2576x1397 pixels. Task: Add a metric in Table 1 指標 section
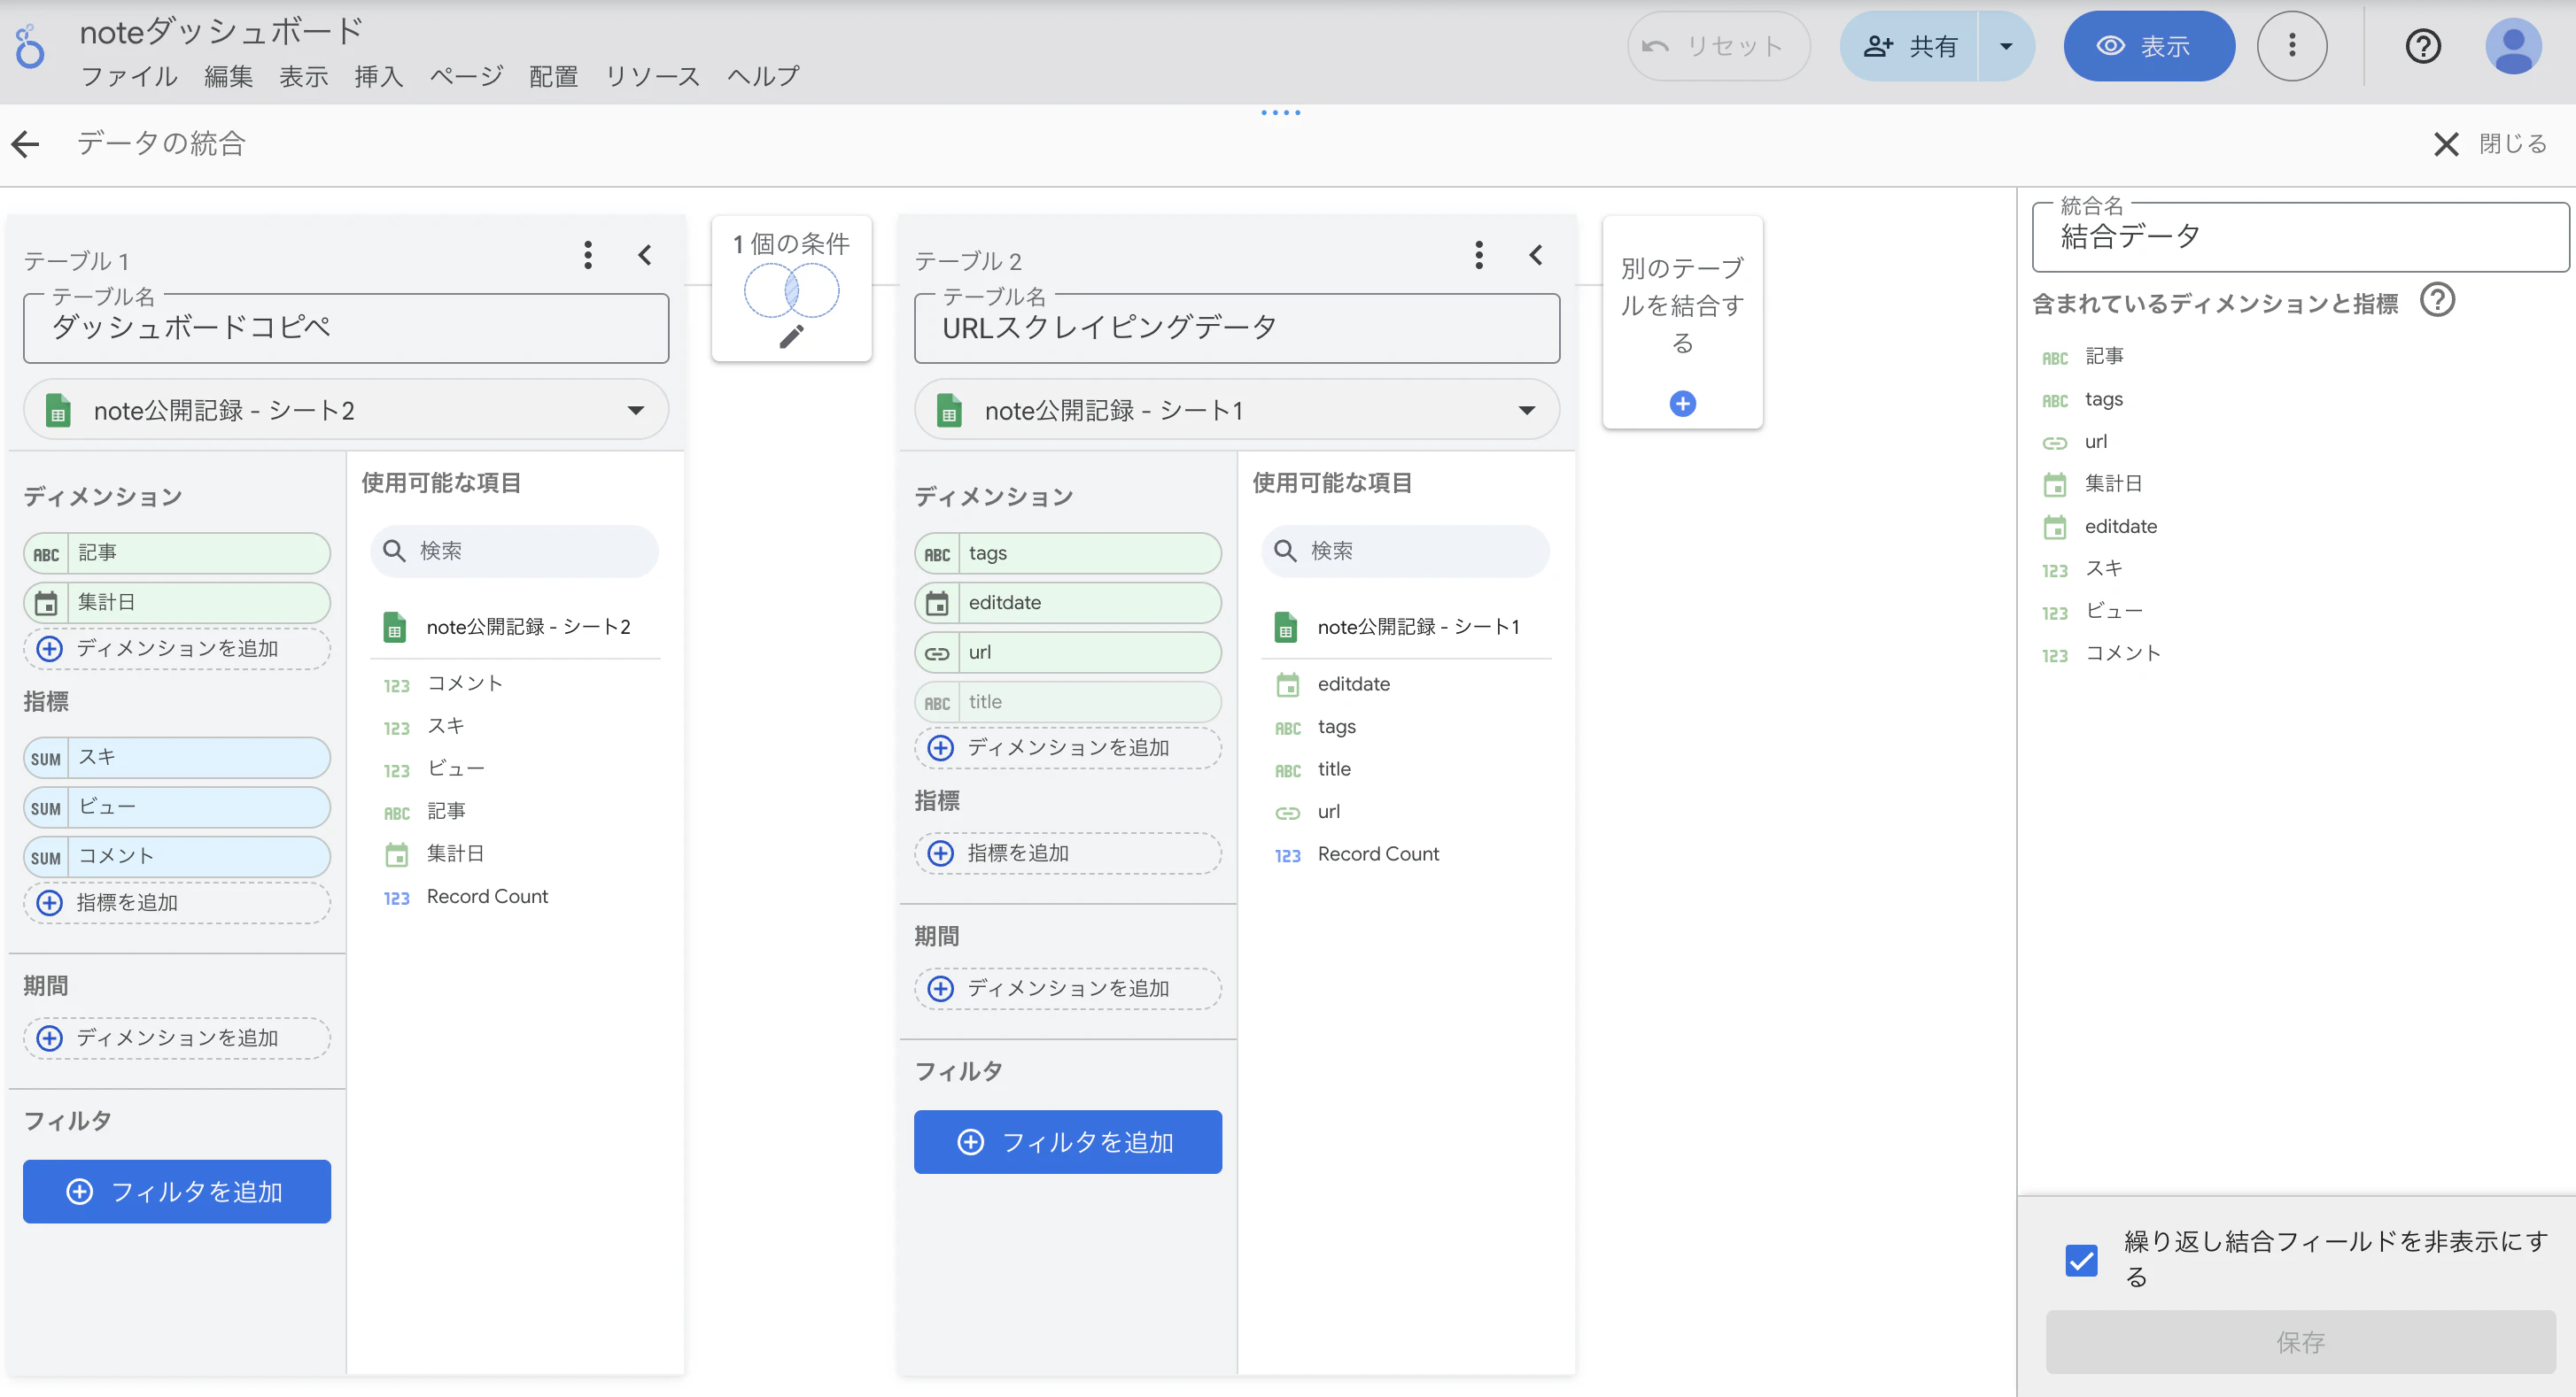point(177,903)
